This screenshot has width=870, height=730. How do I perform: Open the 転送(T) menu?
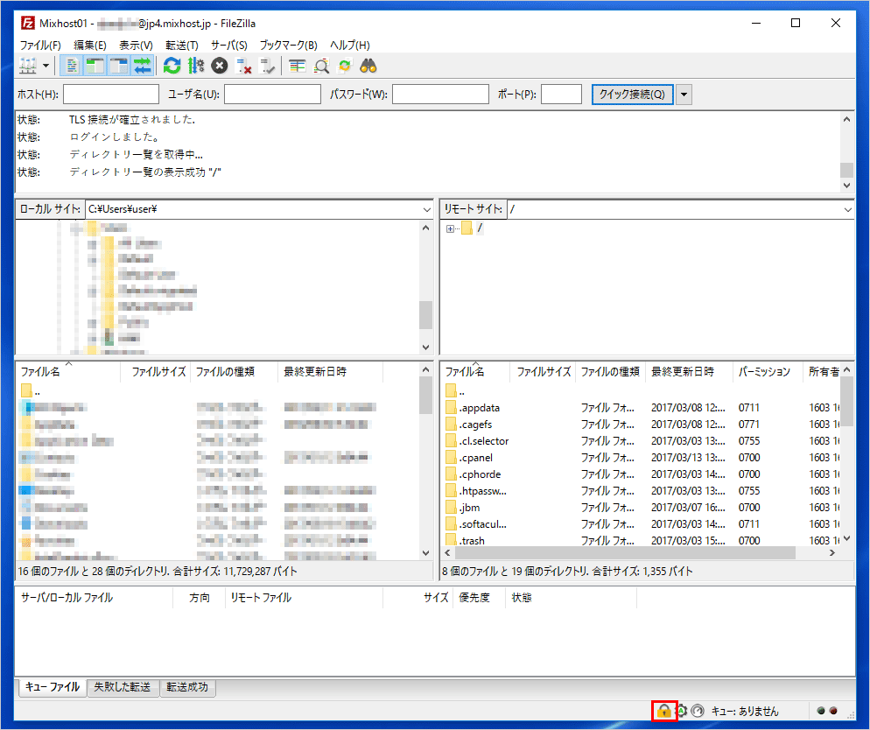tap(182, 45)
